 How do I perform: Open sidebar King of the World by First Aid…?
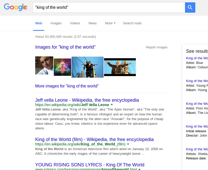click(x=197, y=104)
